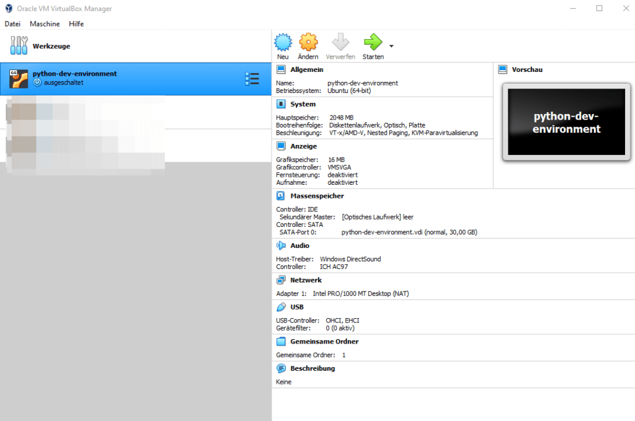Open the Maschine menu

[44, 24]
